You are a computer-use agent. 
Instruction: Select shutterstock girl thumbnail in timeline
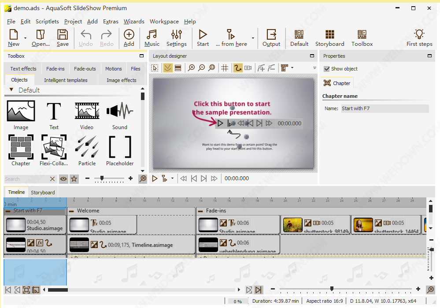coord(363,225)
